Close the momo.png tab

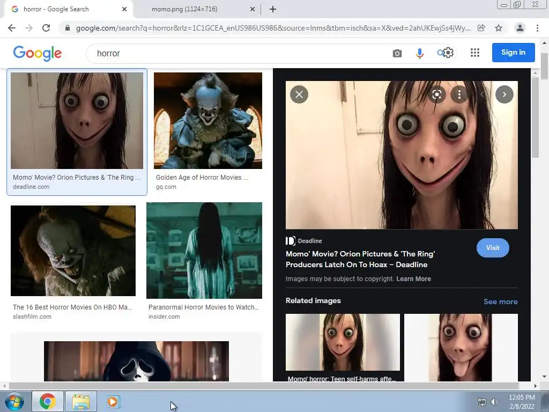[x=253, y=10]
